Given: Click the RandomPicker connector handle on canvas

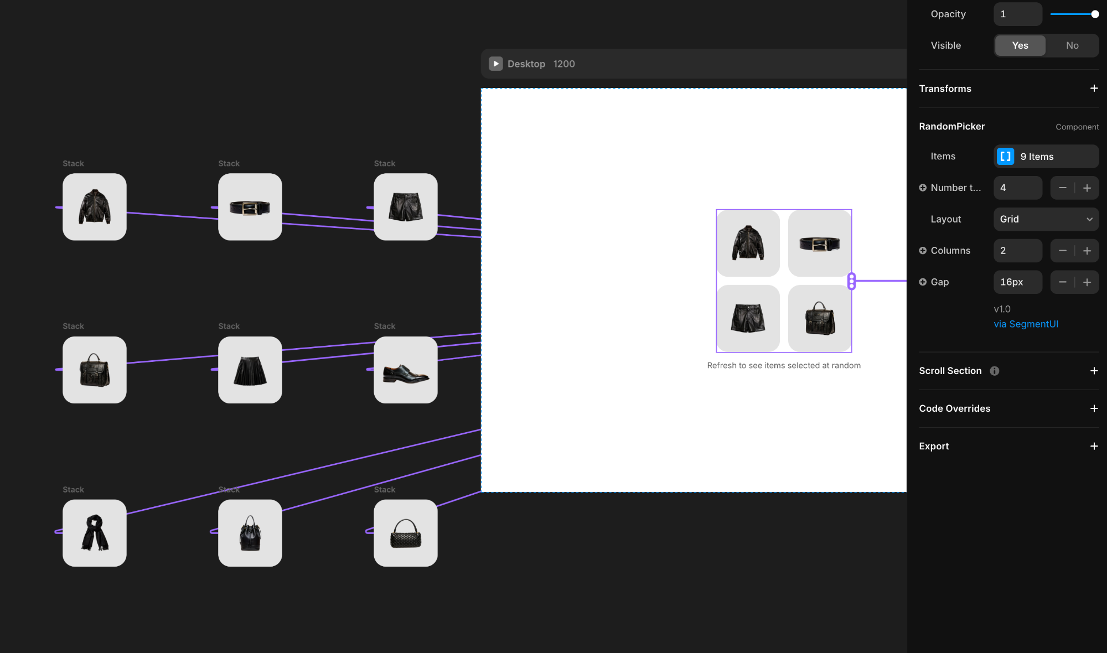Looking at the screenshot, I should (852, 281).
